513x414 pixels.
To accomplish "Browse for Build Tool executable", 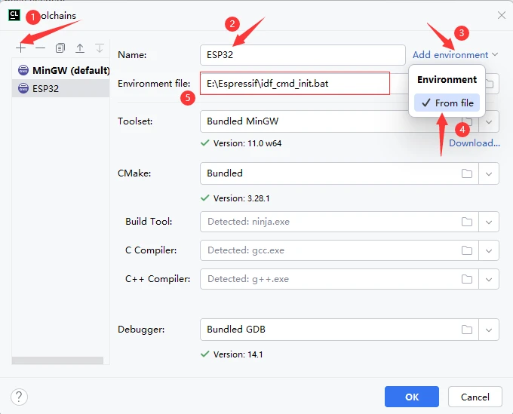I will tap(467, 222).
